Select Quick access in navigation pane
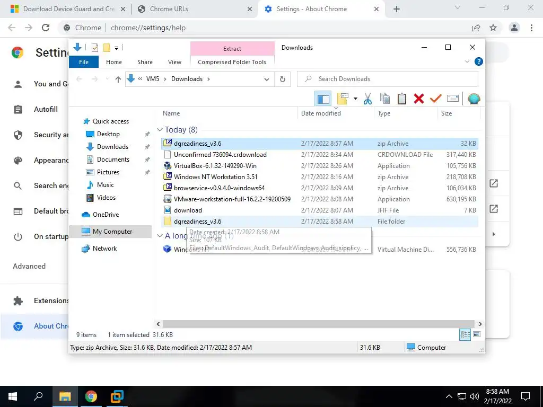This screenshot has width=543, height=407. [110, 121]
